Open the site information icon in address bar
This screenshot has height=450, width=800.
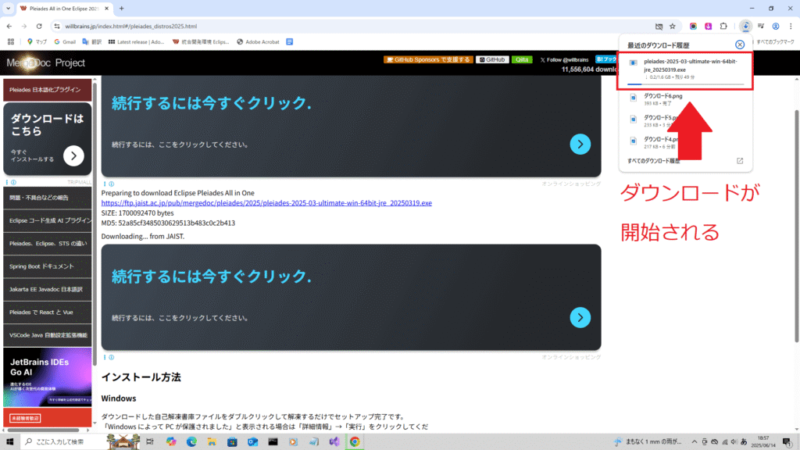point(56,26)
